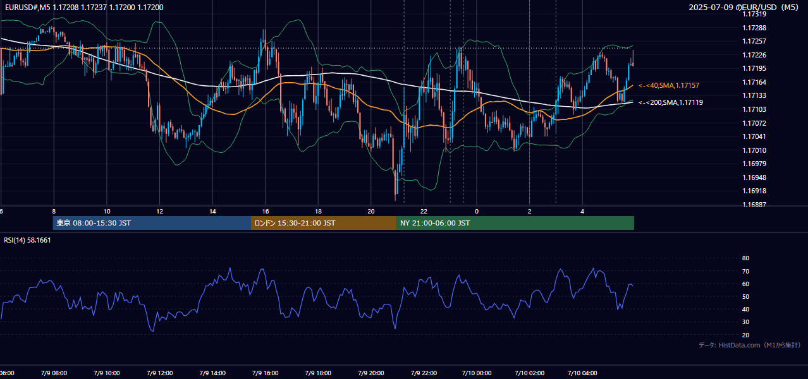The image size is (808, 379).
Task: Click RSI scale level 80
Action: [x=745, y=258]
